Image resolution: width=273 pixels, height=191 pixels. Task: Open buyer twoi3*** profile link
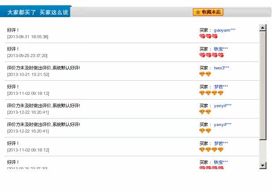pos(221,68)
